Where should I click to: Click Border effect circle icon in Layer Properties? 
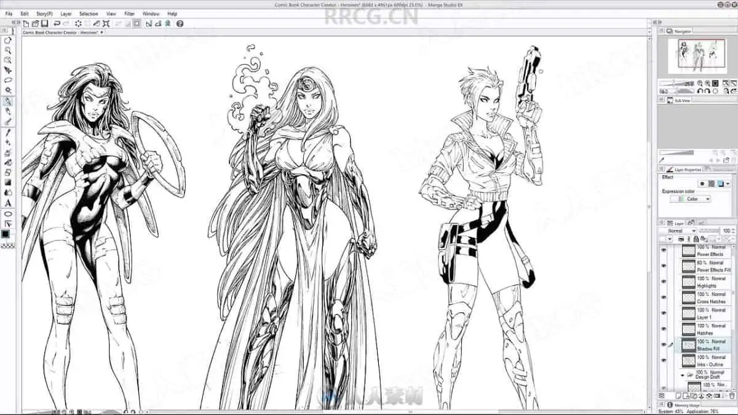tap(702, 183)
